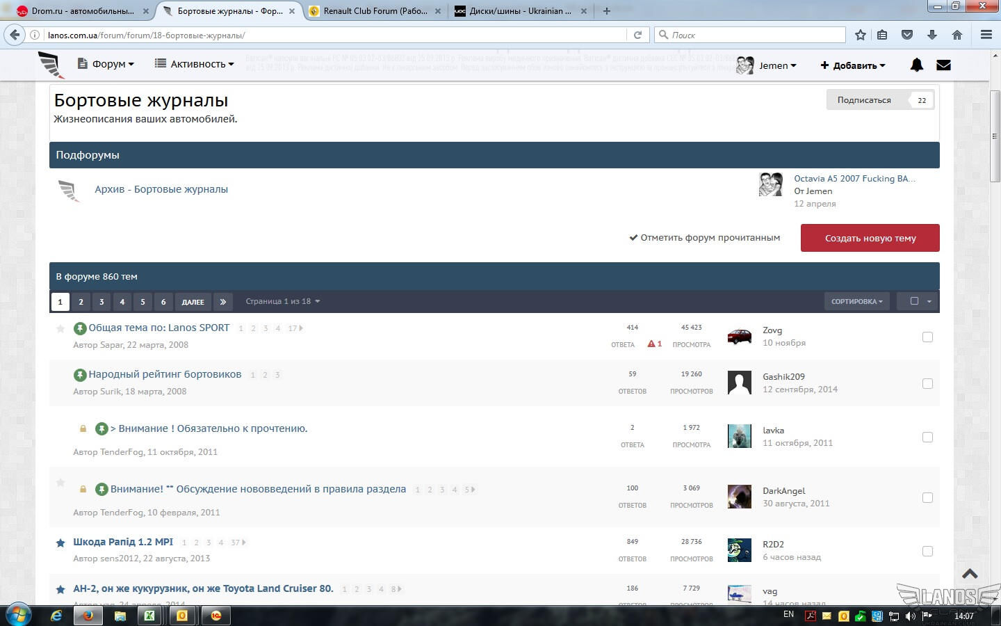1001x626 pixels.
Task: Open the volume control in system tray
Action: [910, 616]
